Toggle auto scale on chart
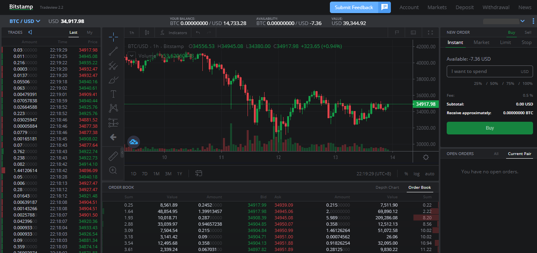This screenshot has width=537, height=253. (430, 174)
